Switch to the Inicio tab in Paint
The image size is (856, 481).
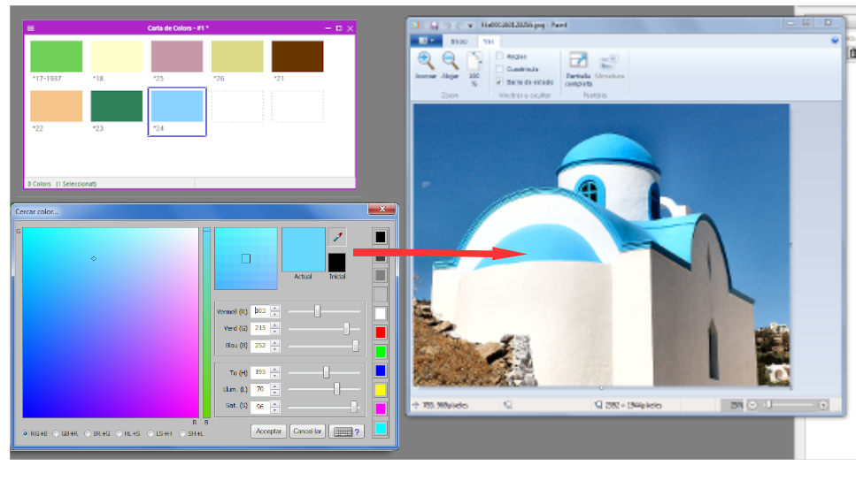click(x=459, y=42)
